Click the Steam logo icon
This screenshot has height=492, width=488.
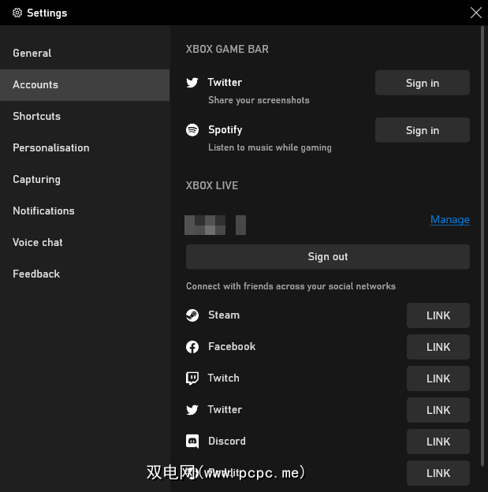click(192, 315)
